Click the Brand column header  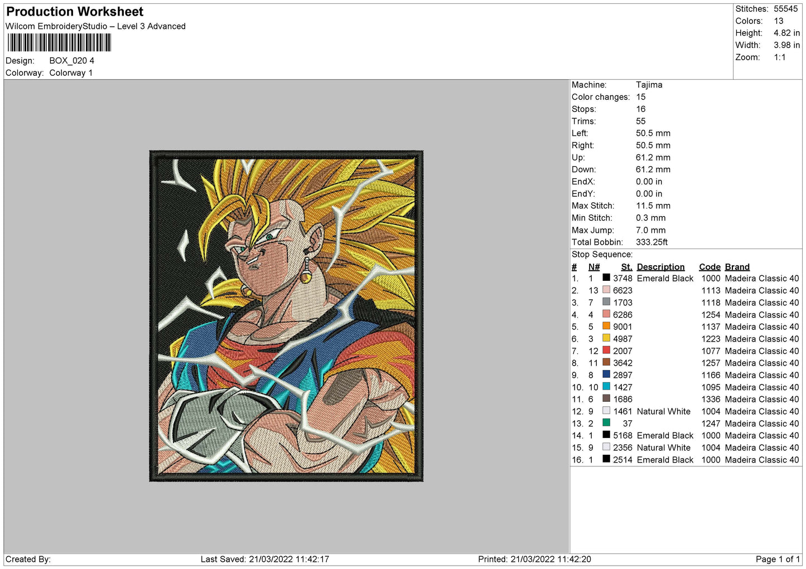click(737, 267)
